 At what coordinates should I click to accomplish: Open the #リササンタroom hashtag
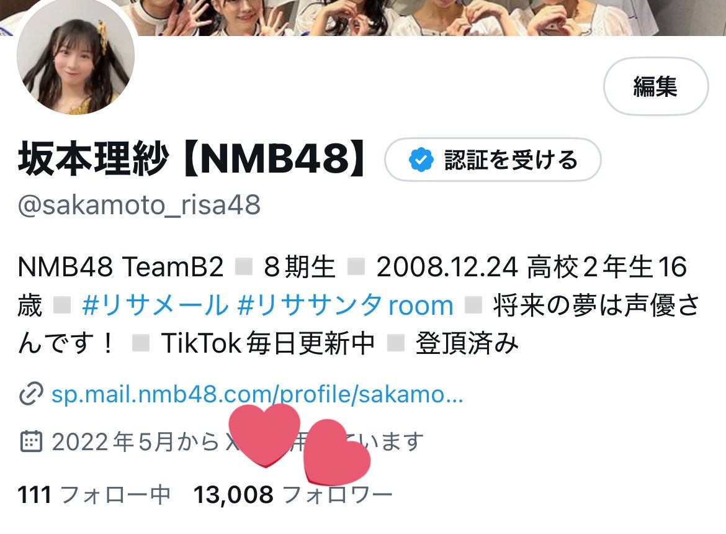point(346,305)
